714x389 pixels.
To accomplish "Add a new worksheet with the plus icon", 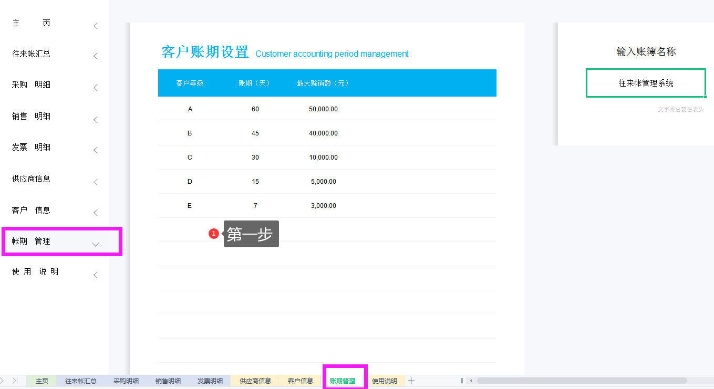I will click(411, 381).
